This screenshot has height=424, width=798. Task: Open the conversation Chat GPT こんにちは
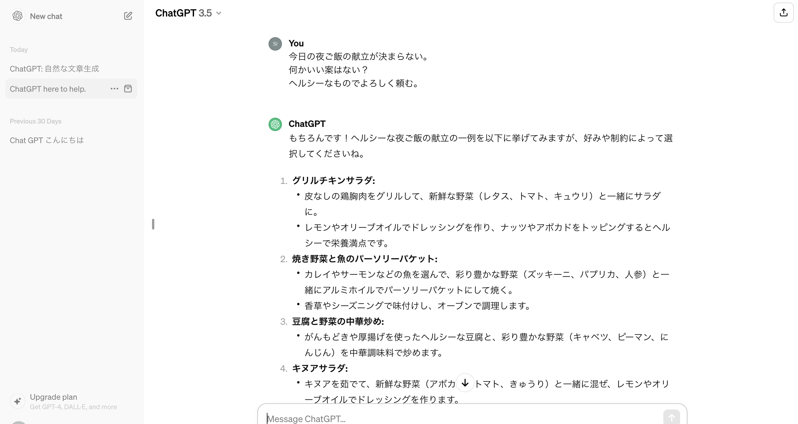46,140
